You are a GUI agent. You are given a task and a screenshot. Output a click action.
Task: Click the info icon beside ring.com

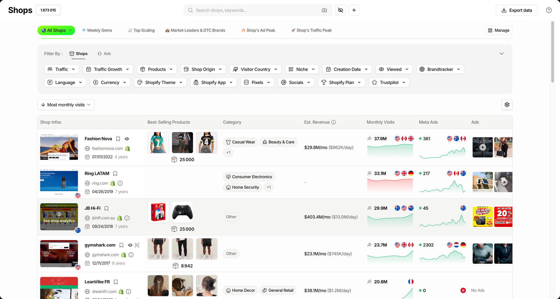click(120, 183)
